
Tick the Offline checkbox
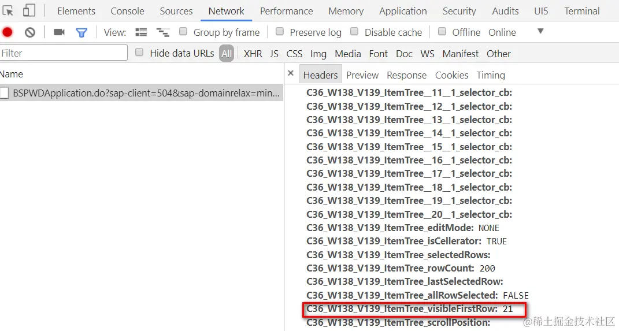[442, 31]
